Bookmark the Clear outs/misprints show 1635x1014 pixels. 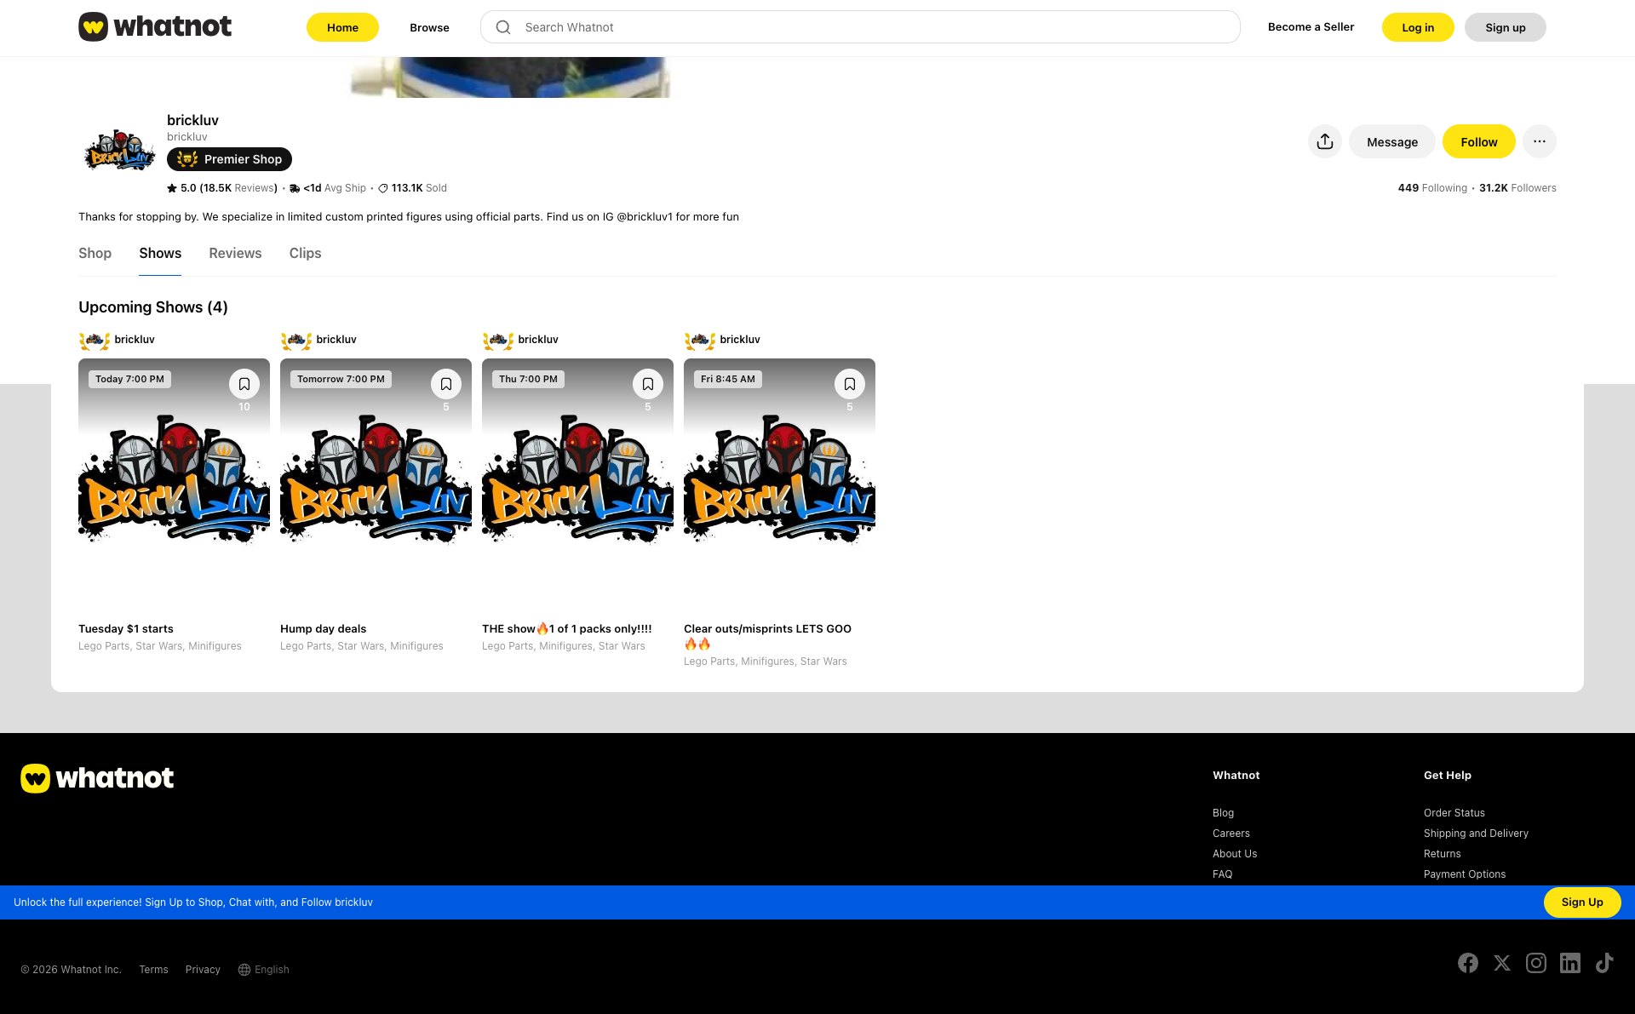(x=849, y=384)
